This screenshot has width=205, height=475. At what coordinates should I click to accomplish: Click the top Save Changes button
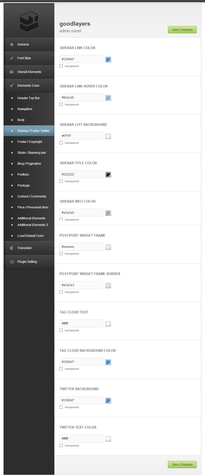pos(182,30)
